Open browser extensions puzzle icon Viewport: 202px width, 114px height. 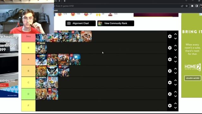point(192,6)
